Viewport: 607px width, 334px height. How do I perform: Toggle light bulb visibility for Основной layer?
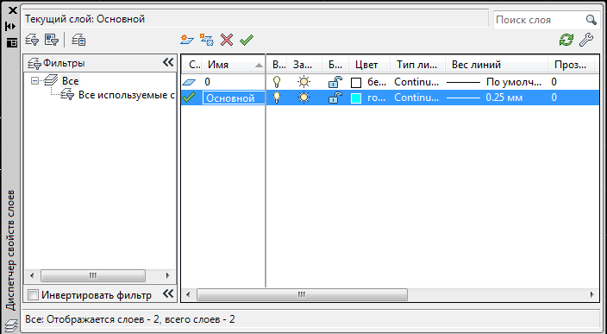(277, 98)
